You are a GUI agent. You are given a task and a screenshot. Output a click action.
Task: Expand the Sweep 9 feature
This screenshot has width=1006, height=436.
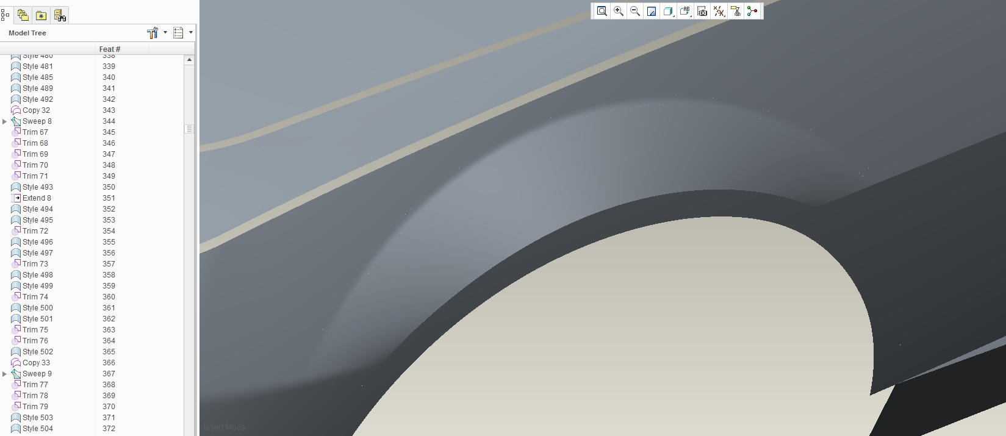tap(5, 374)
